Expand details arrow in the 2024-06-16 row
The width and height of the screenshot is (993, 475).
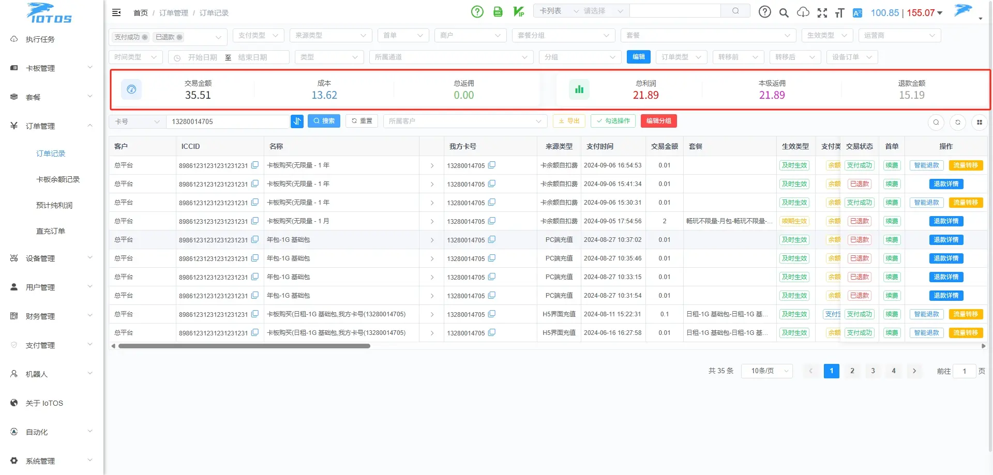click(x=432, y=333)
